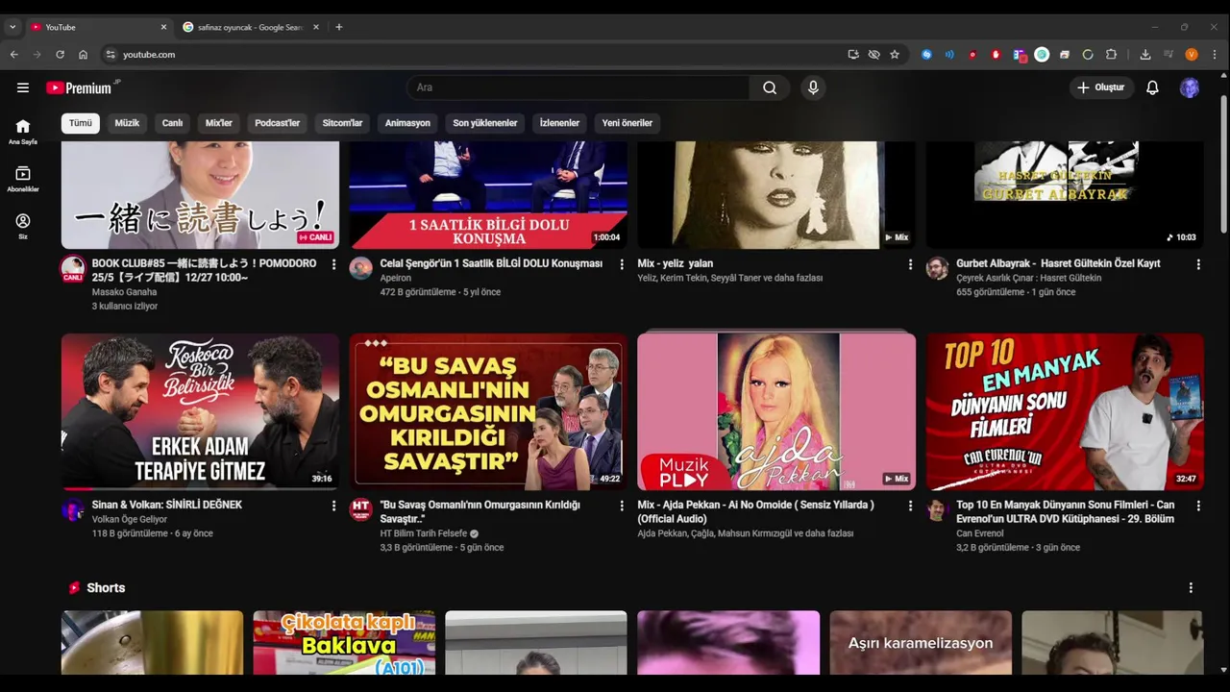The height and width of the screenshot is (692, 1230).
Task: Open the tab search dropdown arrow
Action: (12, 27)
